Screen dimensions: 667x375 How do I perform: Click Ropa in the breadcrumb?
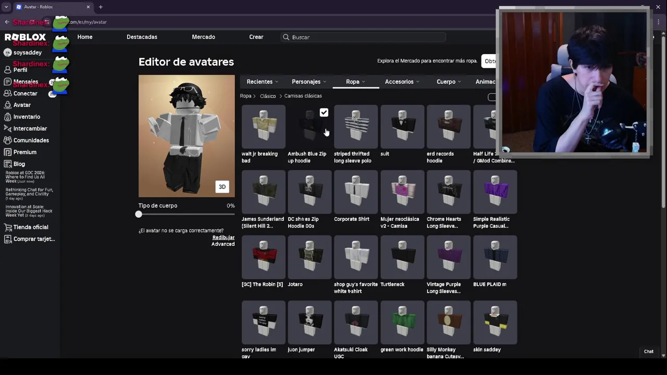(x=245, y=96)
